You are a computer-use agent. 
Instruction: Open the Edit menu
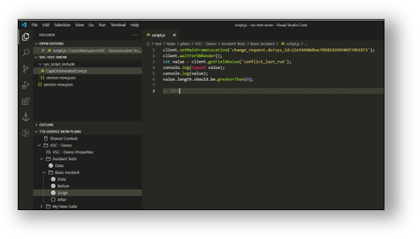[46, 25]
